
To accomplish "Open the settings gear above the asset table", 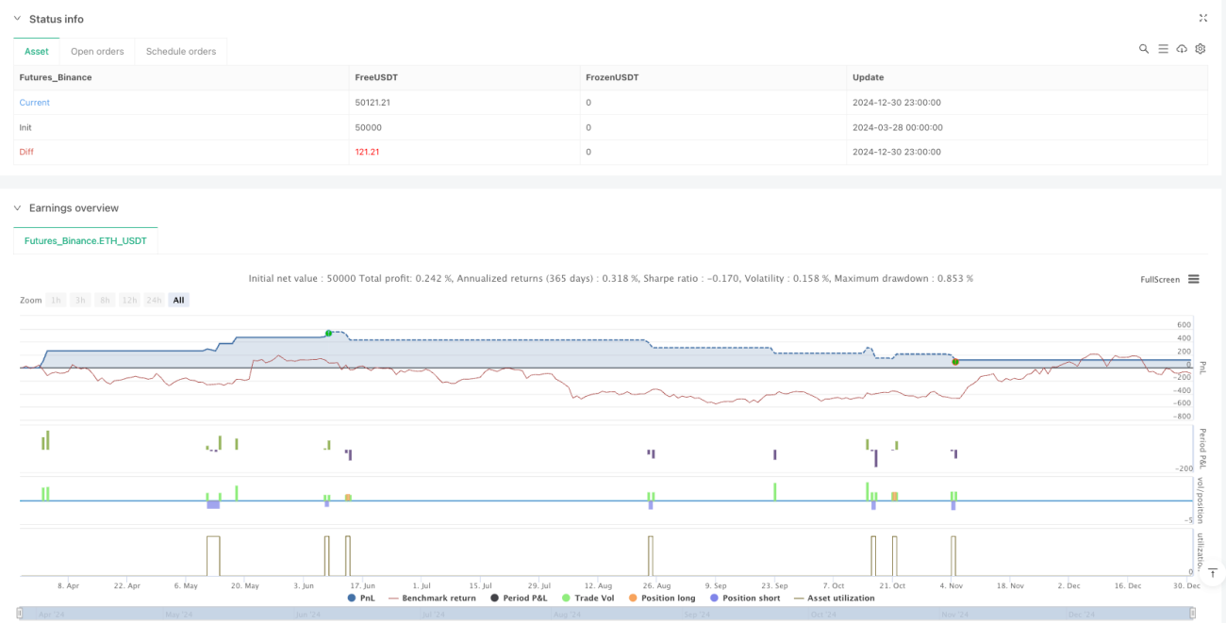I will pyautogui.click(x=1201, y=49).
